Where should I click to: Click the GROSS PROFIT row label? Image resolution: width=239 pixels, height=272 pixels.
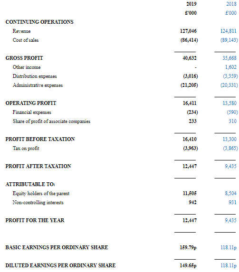(x=24, y=58)
